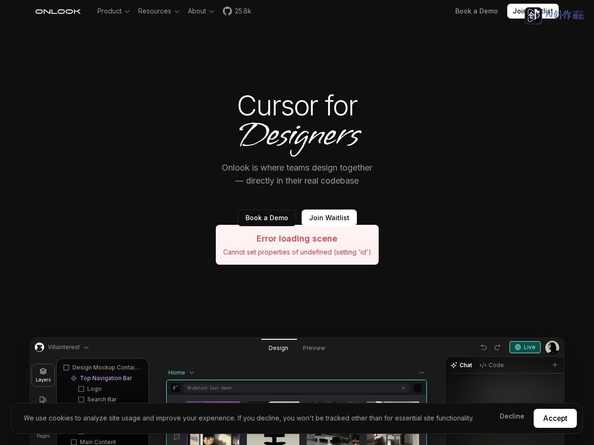Viewport: 594px width, 445px height.
Task: Click the component icon beside Top Navigation Bar
Action: 74,378
